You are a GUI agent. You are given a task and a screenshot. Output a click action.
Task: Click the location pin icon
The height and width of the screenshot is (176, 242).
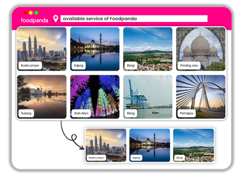pyautogui.click(x=55, y=18)
